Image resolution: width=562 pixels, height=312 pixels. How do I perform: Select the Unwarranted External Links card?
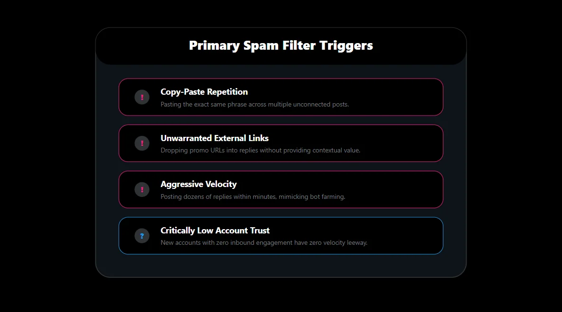pyautogui.click(x=281, y=143)
